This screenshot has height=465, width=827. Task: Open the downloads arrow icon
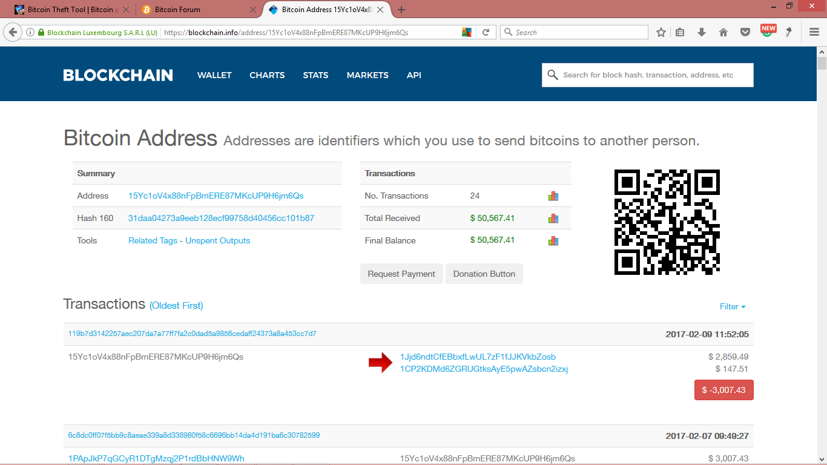point(702,33)
